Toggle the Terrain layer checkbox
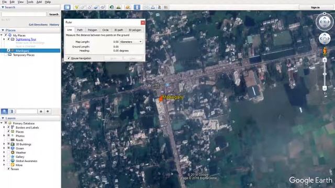The image size is (335, 188). (8, 169)
